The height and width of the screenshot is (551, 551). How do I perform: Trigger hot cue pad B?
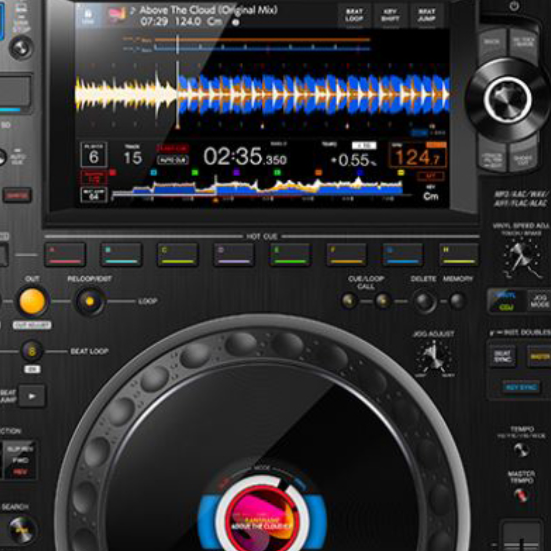tap(121, 254)
